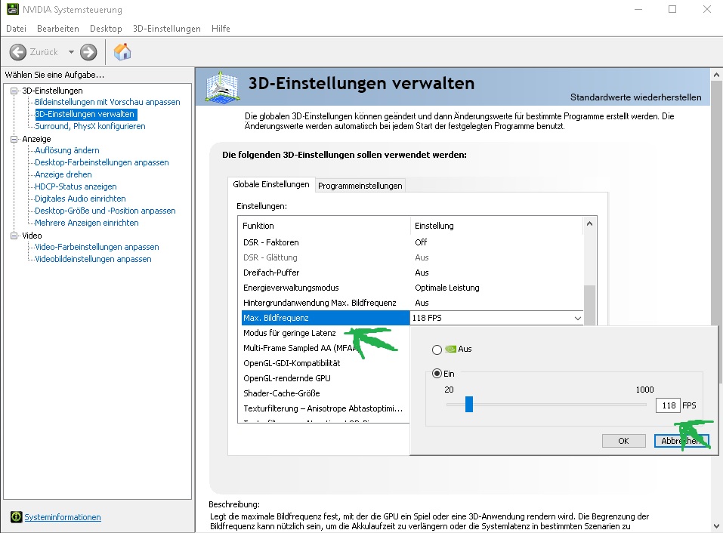Select the Aus radio button
The width and height of the screenshot is (723, 533).
[437, 350]
